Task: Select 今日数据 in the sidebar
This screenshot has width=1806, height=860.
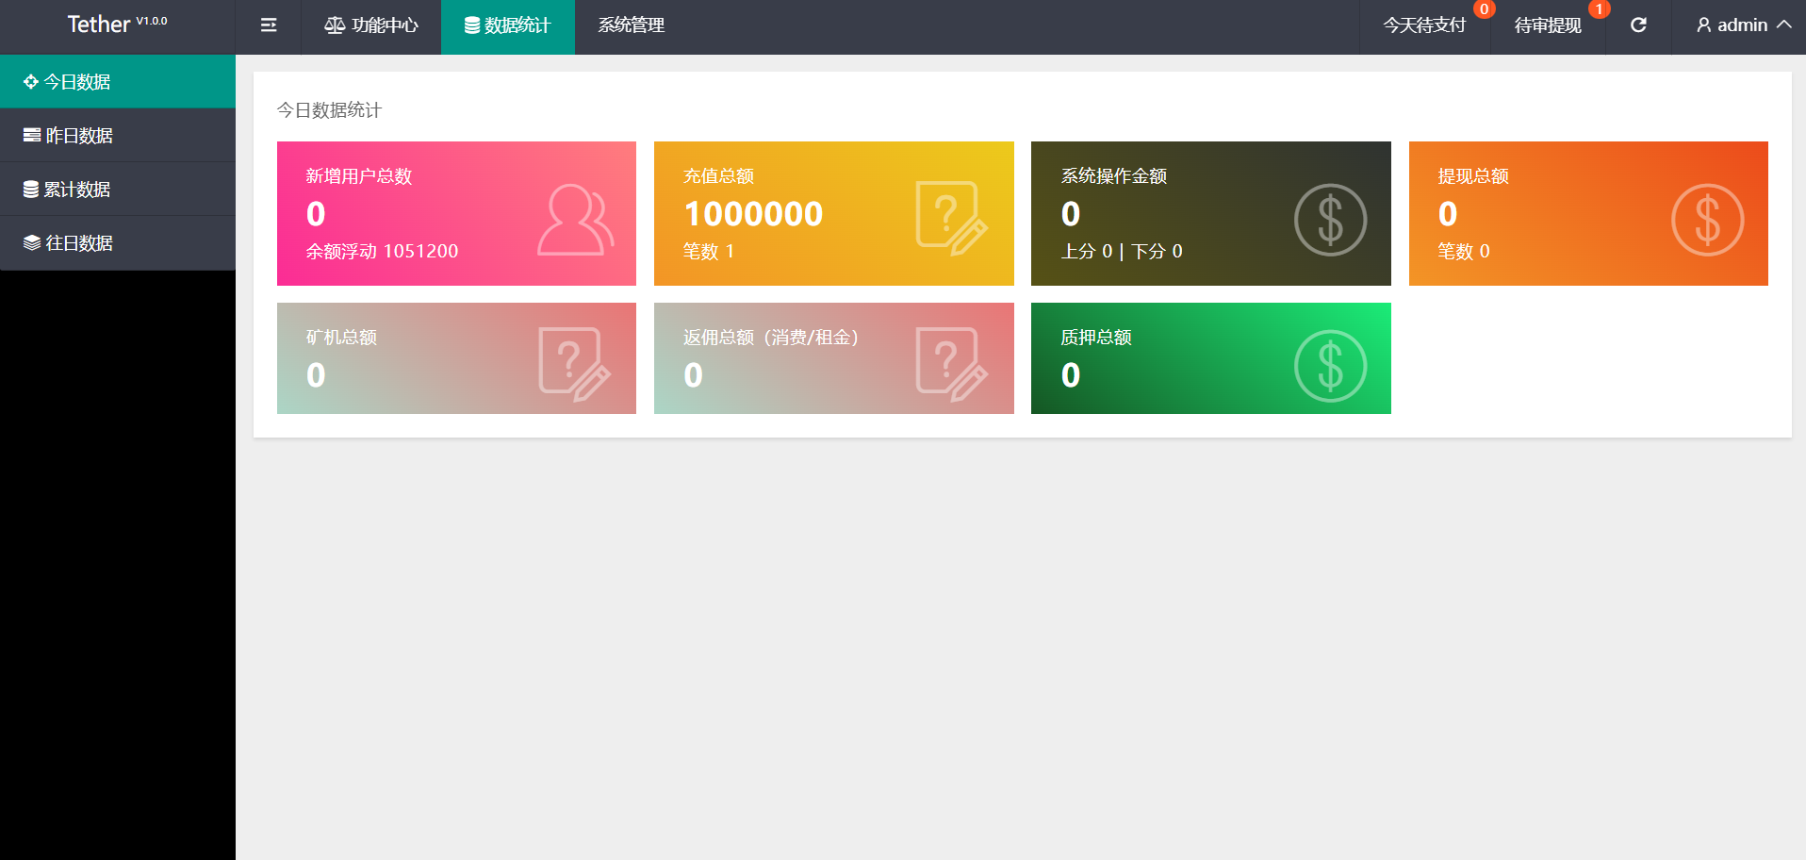Action: pyautogui.click(x=77, y=82)
